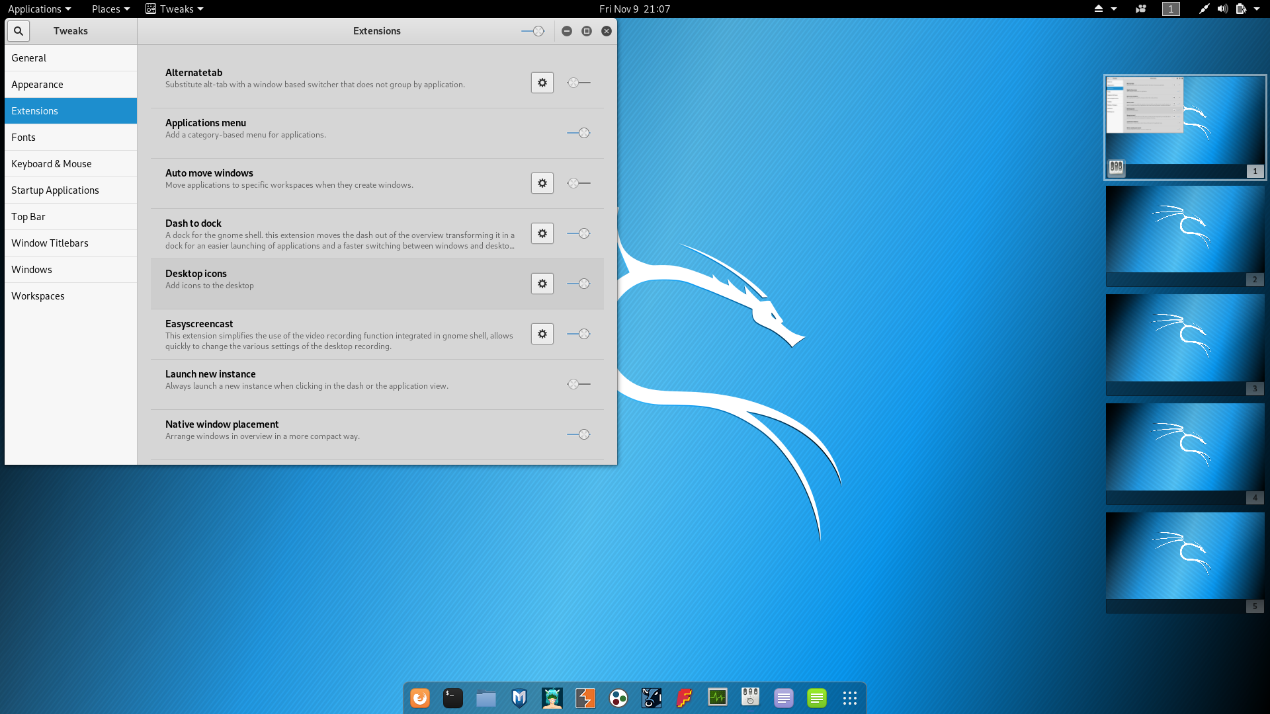Viewport: 1270px width, 714px height.
Task: Open Dash to dock settings gear
Action: point(542,233)
